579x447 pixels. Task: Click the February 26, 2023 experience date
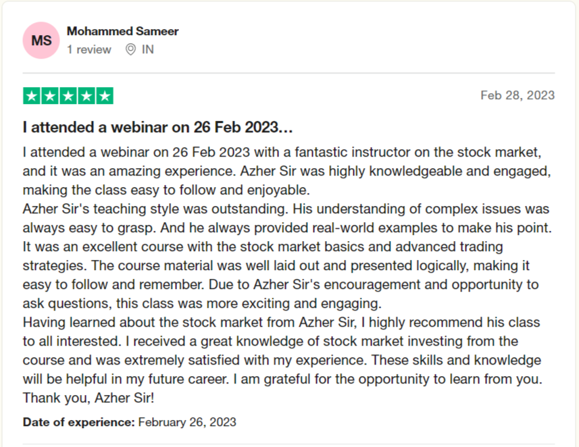click(187, 422)
